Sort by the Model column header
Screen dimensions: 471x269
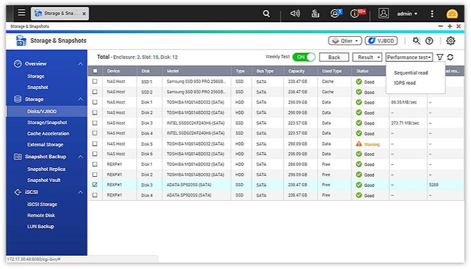172,71
